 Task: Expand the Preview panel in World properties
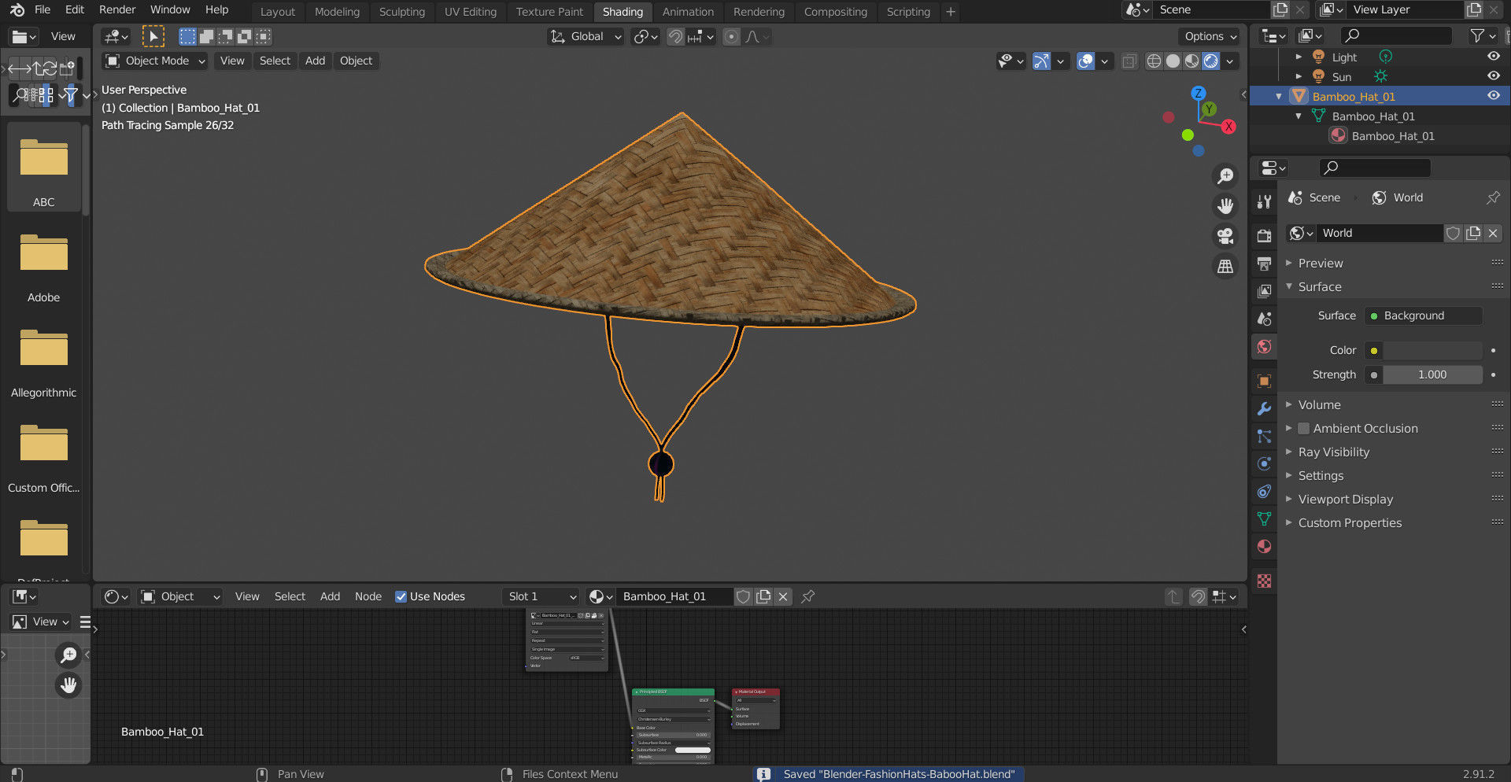pyautogui.click(x=1320, y=263)
